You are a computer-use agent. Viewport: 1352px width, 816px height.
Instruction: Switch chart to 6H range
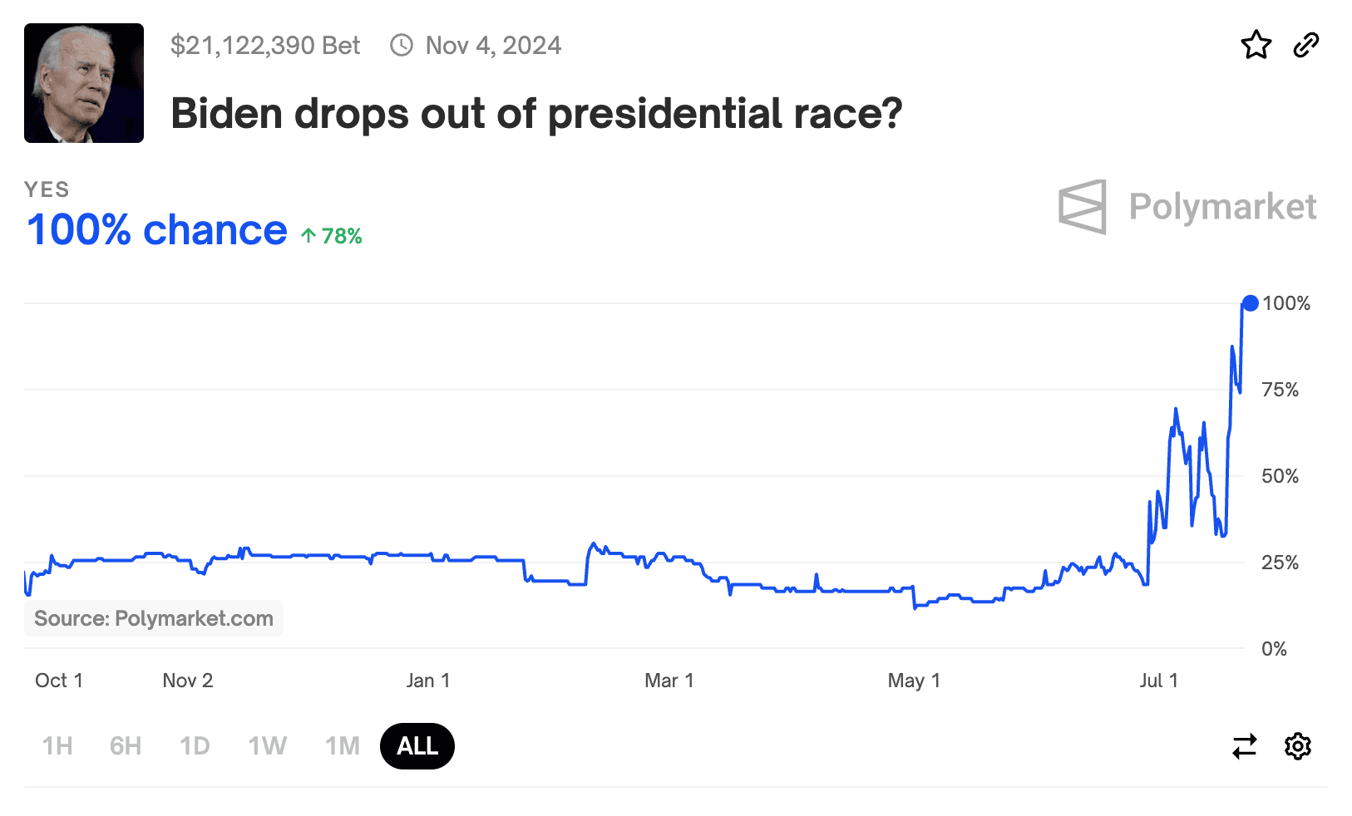tap(126, 746)
